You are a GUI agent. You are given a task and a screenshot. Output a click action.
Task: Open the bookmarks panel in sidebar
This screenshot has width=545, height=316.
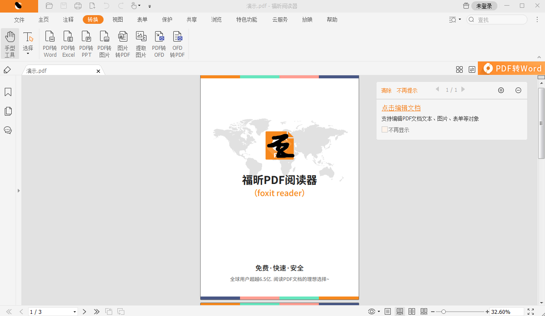pos(8,92)
